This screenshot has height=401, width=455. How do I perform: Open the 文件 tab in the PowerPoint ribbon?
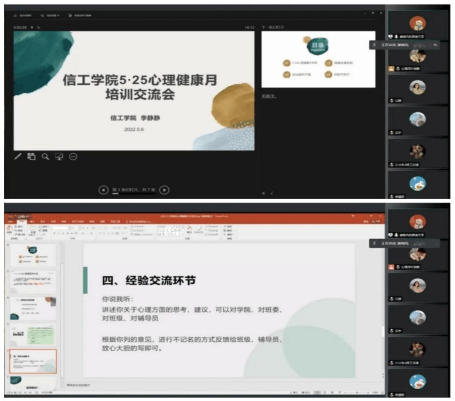11,221
